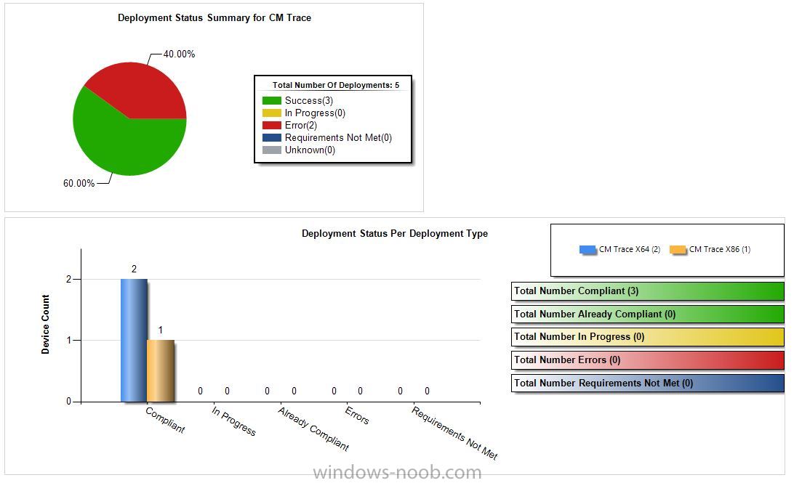Click the value 2 above the blue bar

point(134,269)
